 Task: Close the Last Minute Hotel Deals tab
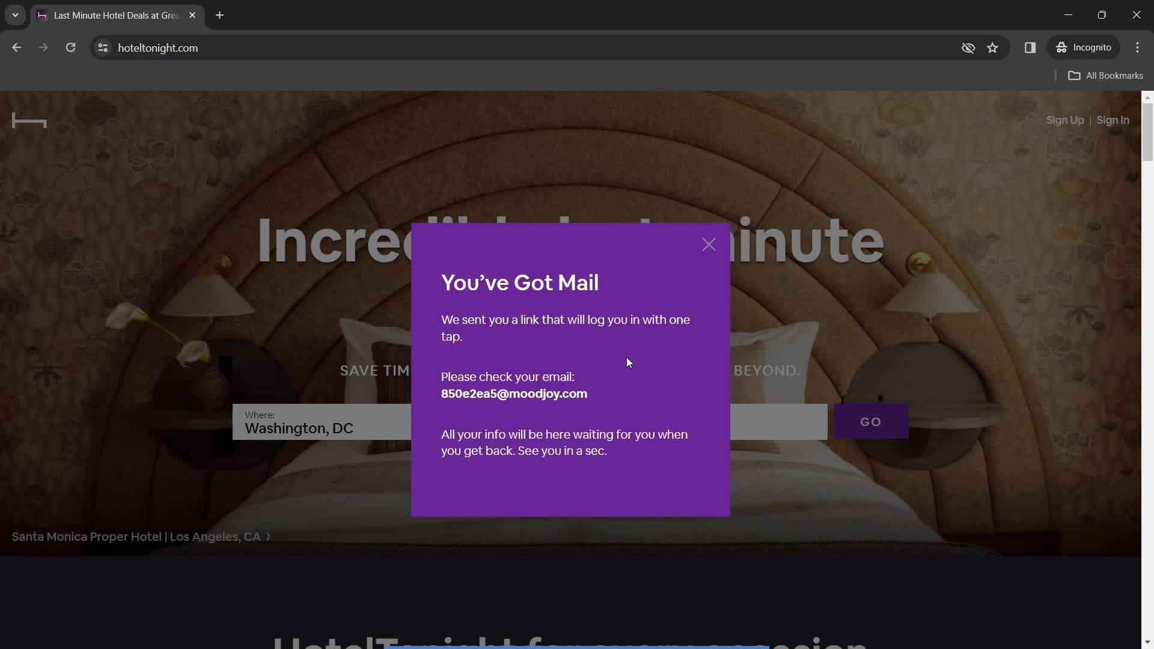point(192,16)
